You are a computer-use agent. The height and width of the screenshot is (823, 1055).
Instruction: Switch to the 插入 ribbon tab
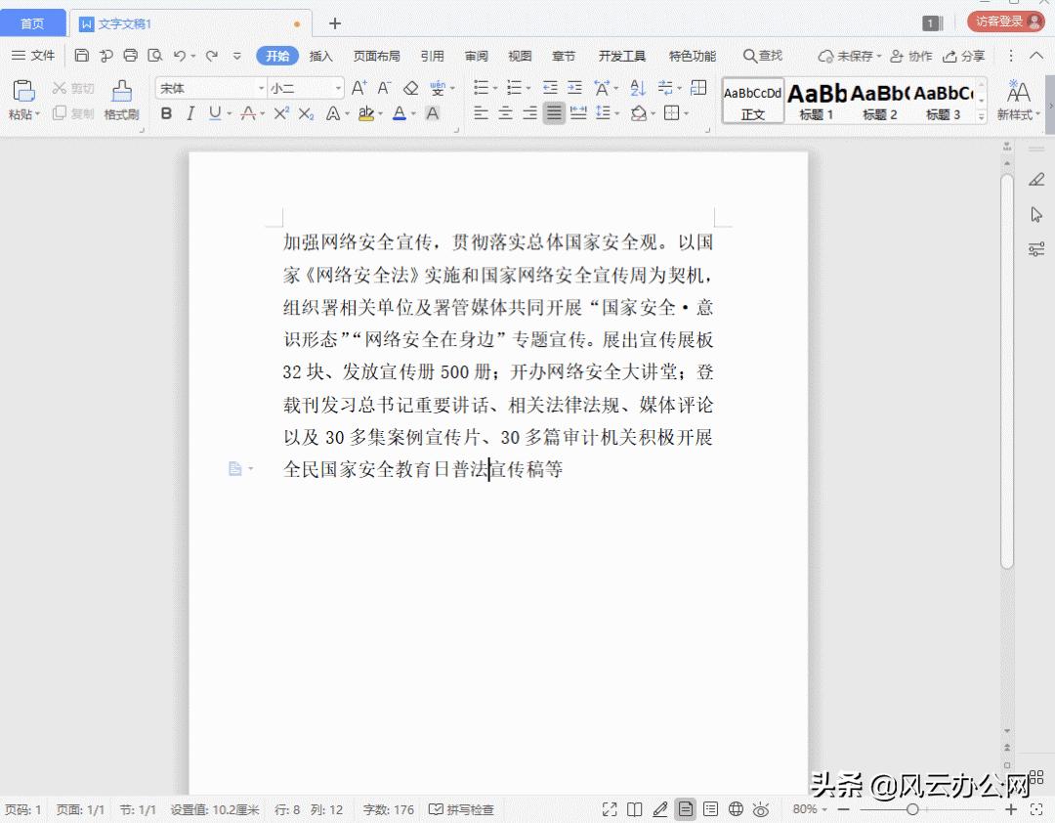(321, 56)
